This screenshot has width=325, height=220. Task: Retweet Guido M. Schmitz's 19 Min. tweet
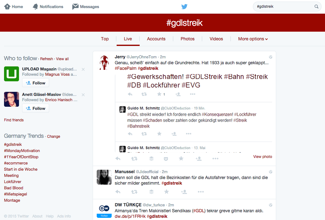click(144, 134)
